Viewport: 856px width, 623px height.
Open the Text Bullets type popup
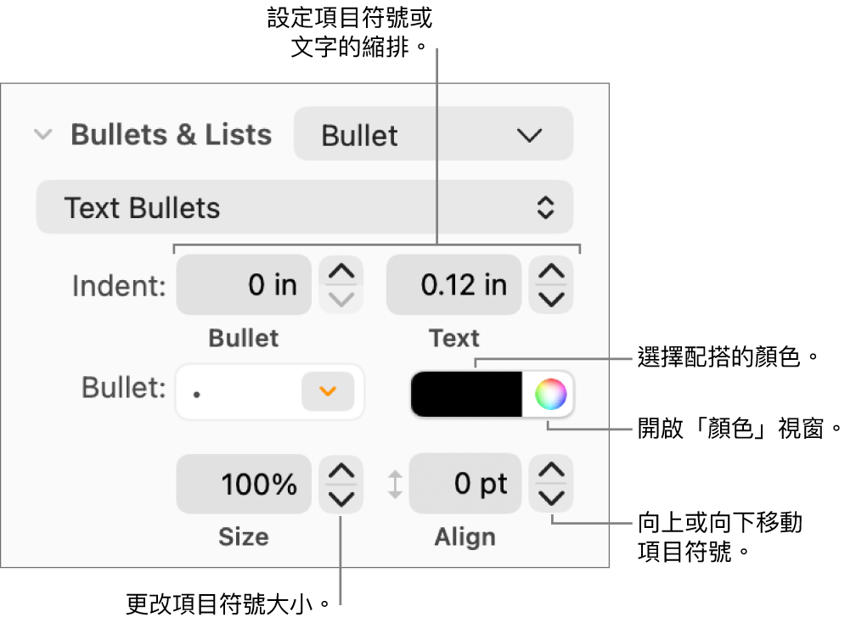point(304,208)
